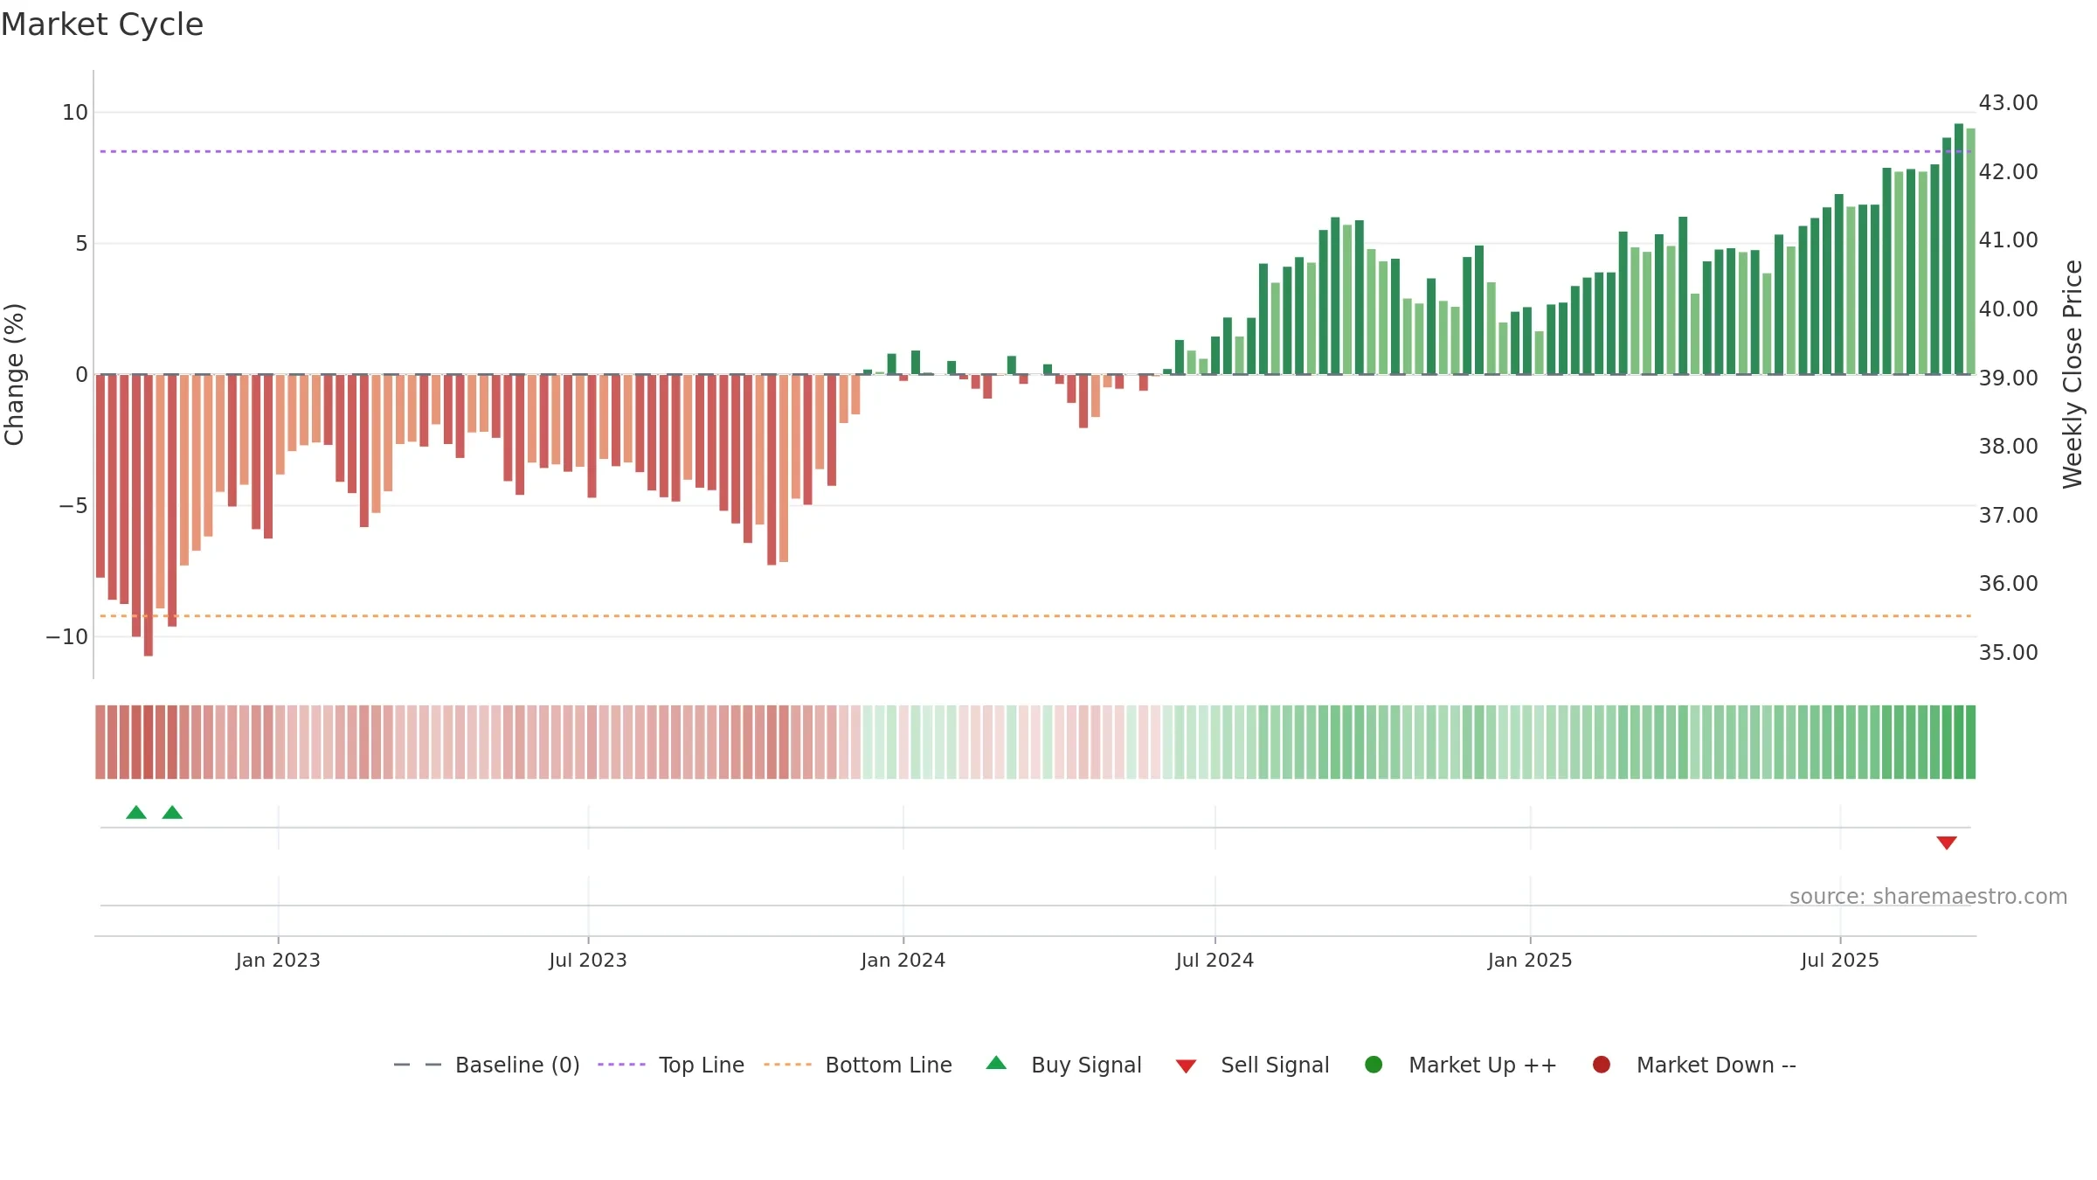This screenshot has height=1180, width=2097.
Task: Click the Market Down -- red circle icon
Action: (1602, 1065)
